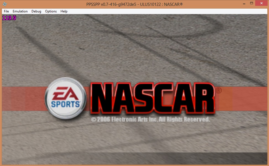Open the File menu
This screenshot has width=269, height=166.
click(6, 11)
